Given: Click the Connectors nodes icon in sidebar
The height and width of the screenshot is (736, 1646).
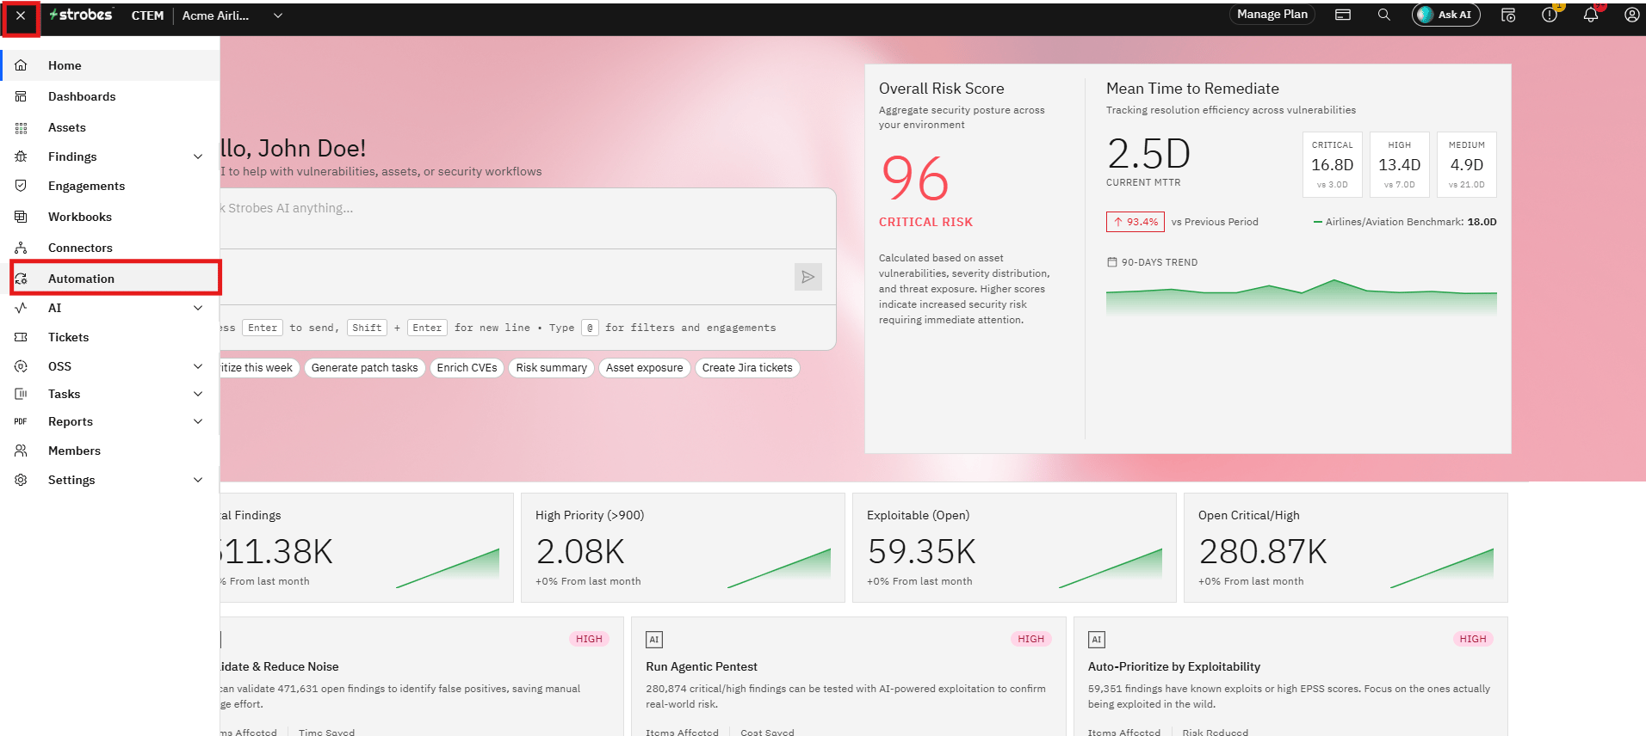Looking at the screenshot, I should (x=21, y=248).
